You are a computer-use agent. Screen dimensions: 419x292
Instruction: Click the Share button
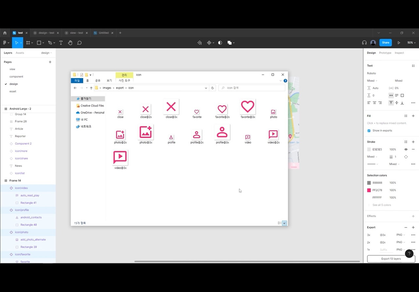[386, 43]
